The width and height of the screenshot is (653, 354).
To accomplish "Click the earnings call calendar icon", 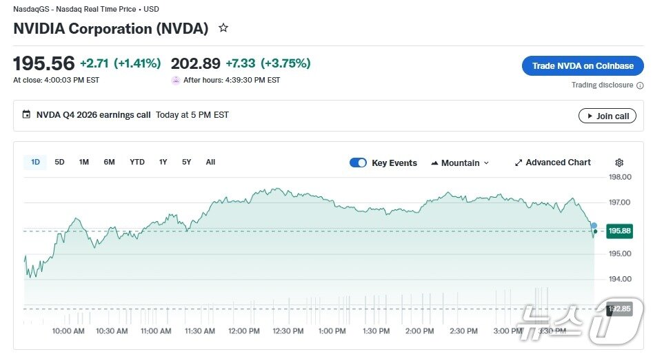I will [x=27, y=115].
